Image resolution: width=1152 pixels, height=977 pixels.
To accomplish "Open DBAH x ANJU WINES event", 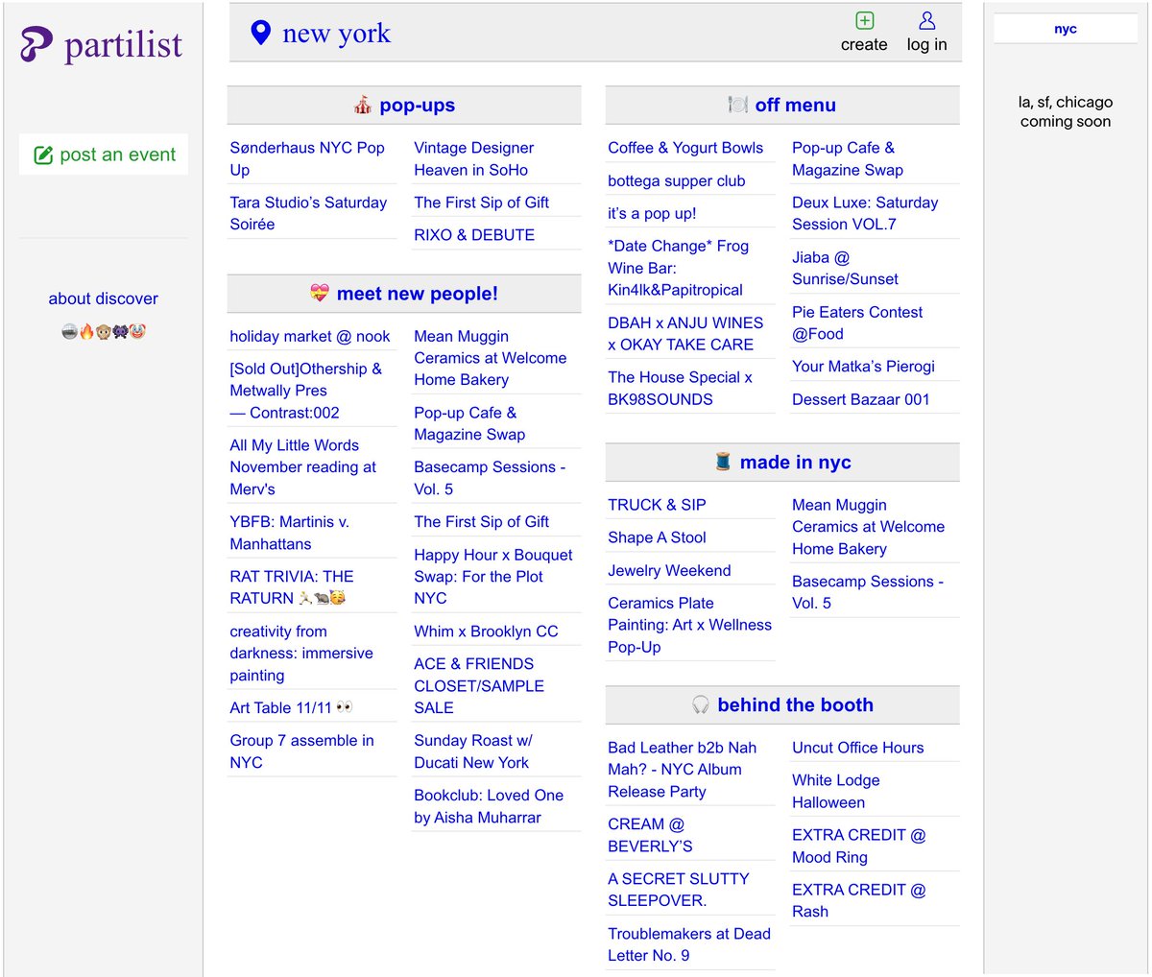I will (685, 334).
